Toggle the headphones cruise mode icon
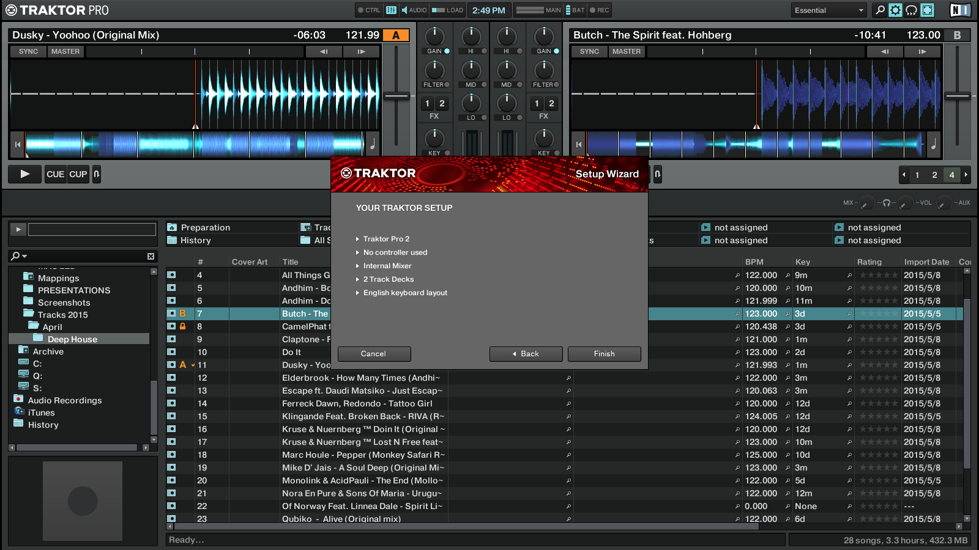This screenshot has width=979, height=550. 911,10
